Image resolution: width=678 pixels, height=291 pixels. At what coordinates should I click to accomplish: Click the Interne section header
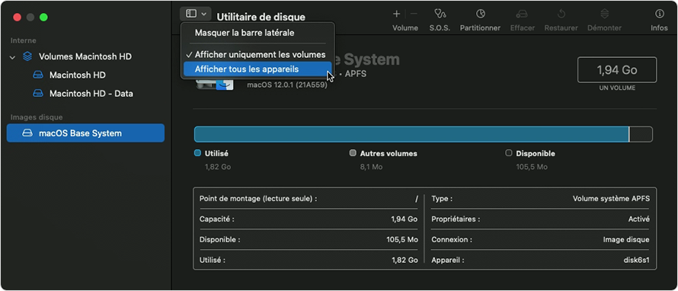point(24,40)
